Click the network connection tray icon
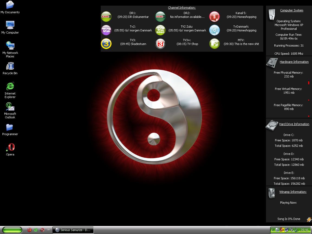 point(287,230)
